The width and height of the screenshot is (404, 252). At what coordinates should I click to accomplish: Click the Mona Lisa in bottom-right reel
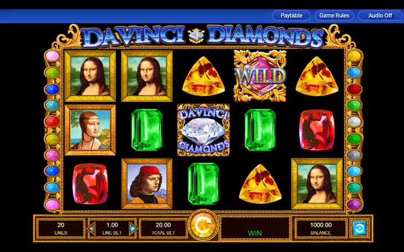coord(317,184)
